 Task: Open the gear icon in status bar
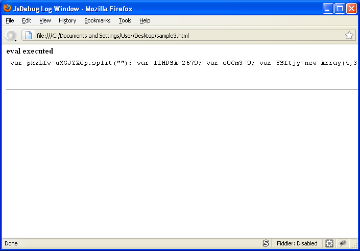[329, 243]
